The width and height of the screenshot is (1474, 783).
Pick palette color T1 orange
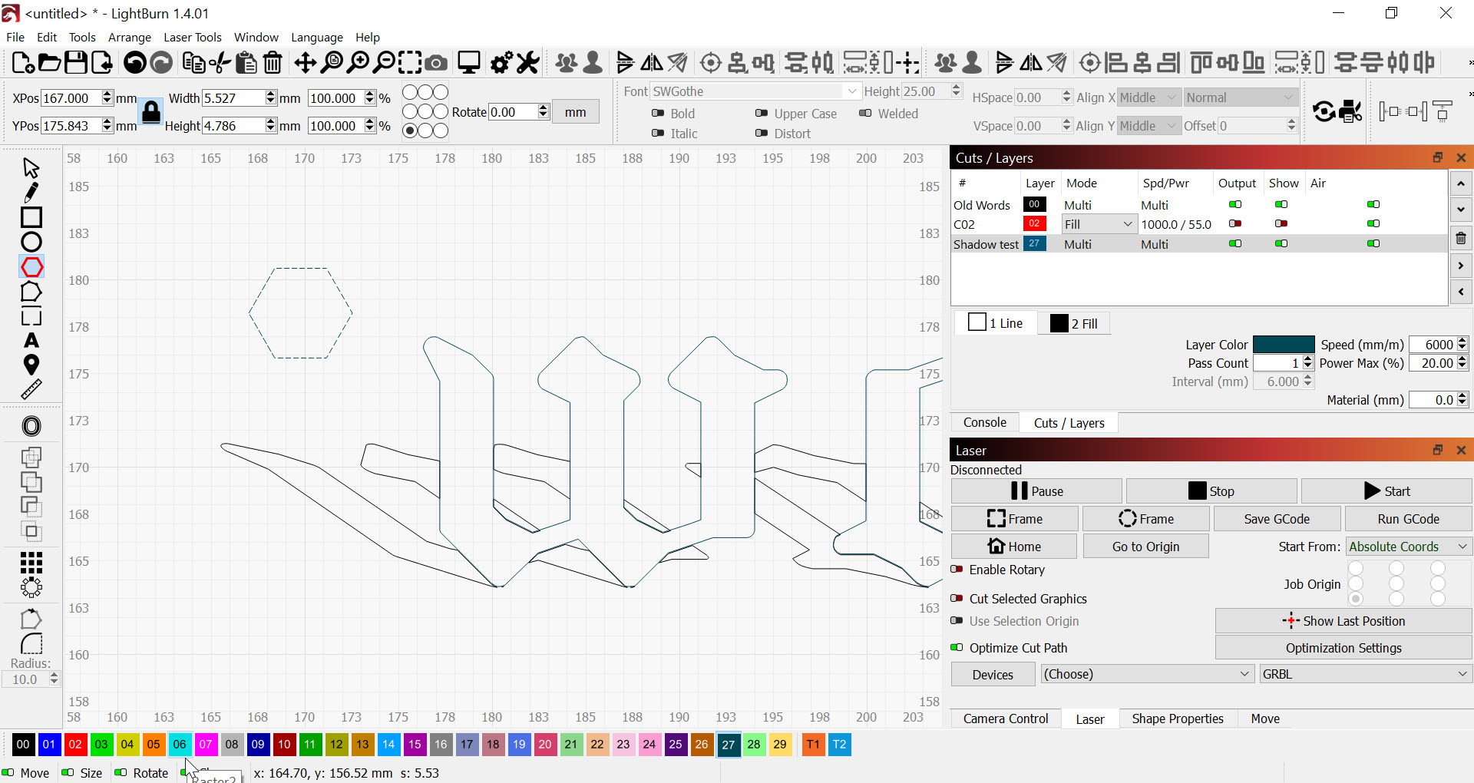tap(813, 744)
